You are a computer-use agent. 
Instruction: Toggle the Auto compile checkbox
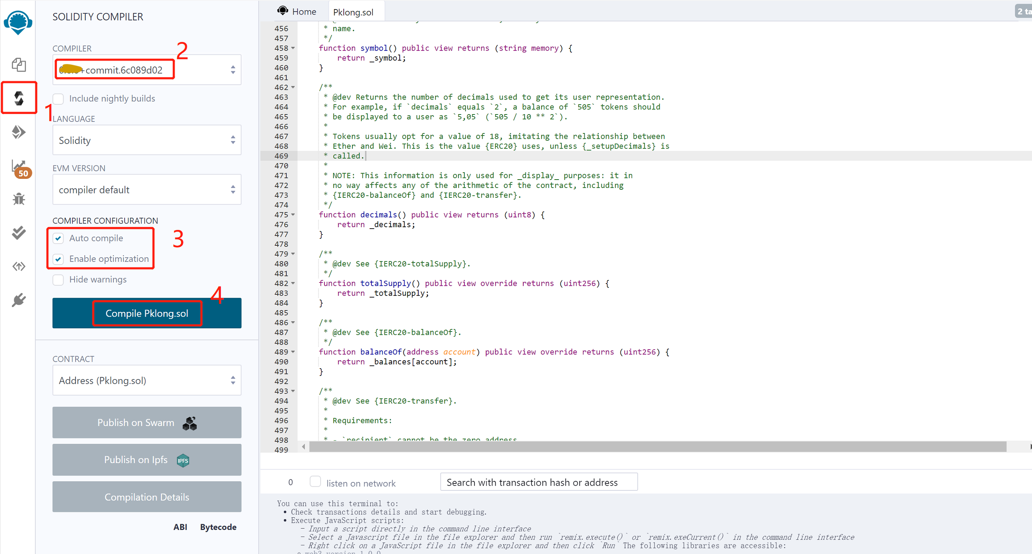click(58, 238)
